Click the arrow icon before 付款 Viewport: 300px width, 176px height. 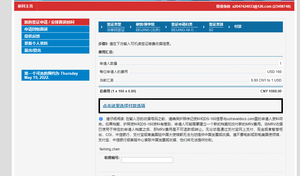(x=229, y=27)
